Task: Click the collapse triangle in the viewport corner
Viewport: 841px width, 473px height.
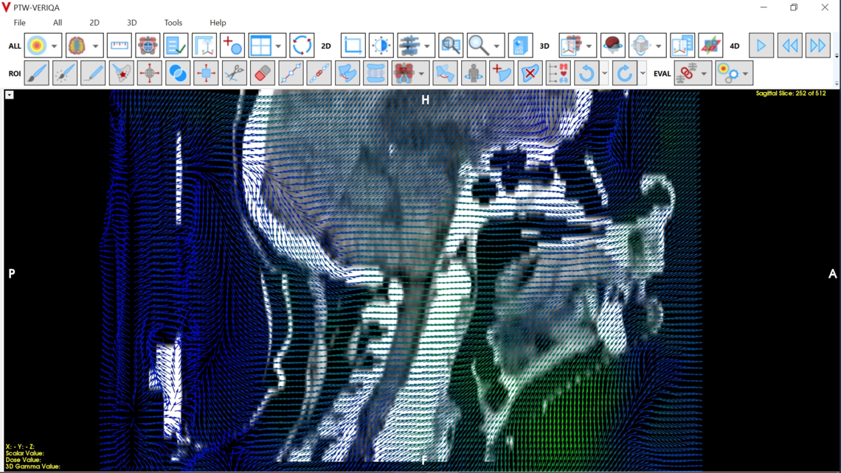Action: point(10,94)
